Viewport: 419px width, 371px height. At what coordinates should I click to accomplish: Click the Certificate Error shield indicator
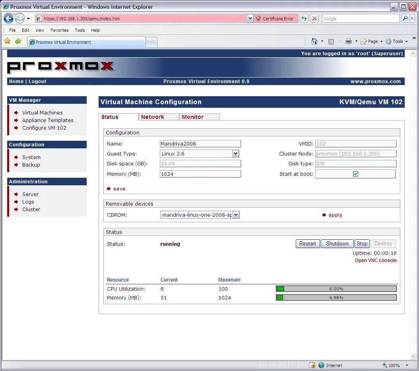[x=275, y=18]
